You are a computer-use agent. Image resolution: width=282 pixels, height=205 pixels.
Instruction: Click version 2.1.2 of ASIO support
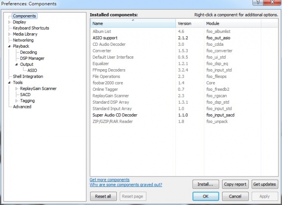tap(183, 38)
